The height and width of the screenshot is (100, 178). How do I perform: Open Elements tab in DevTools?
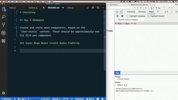[131, 12]
